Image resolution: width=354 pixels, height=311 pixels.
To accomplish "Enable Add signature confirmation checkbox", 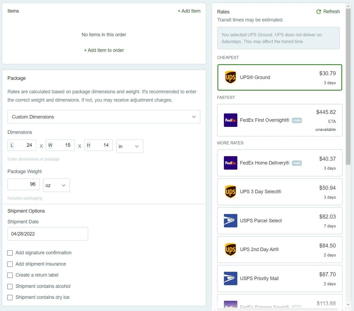I will tap(10, 253).
